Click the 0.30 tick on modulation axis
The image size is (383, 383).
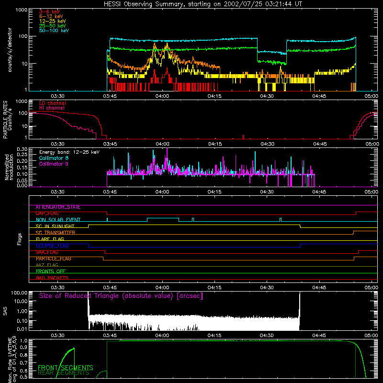[22, 149]
